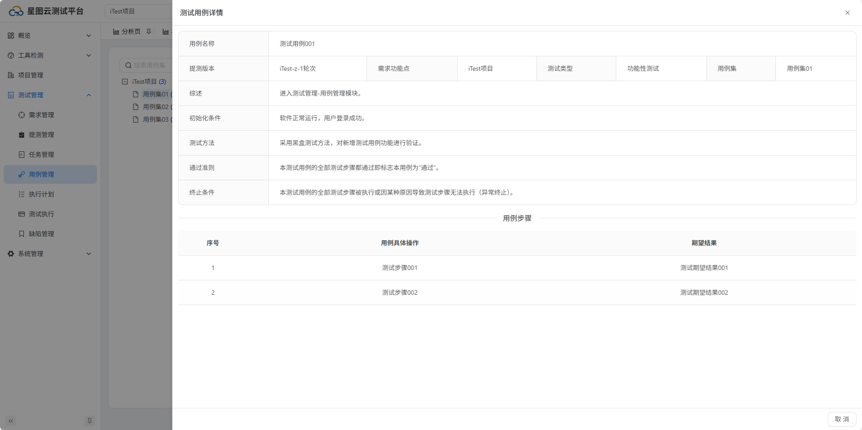Collapse sidebar with double-chevron icon
Viewport: 862px width, 430px height.
pos(11,421)
